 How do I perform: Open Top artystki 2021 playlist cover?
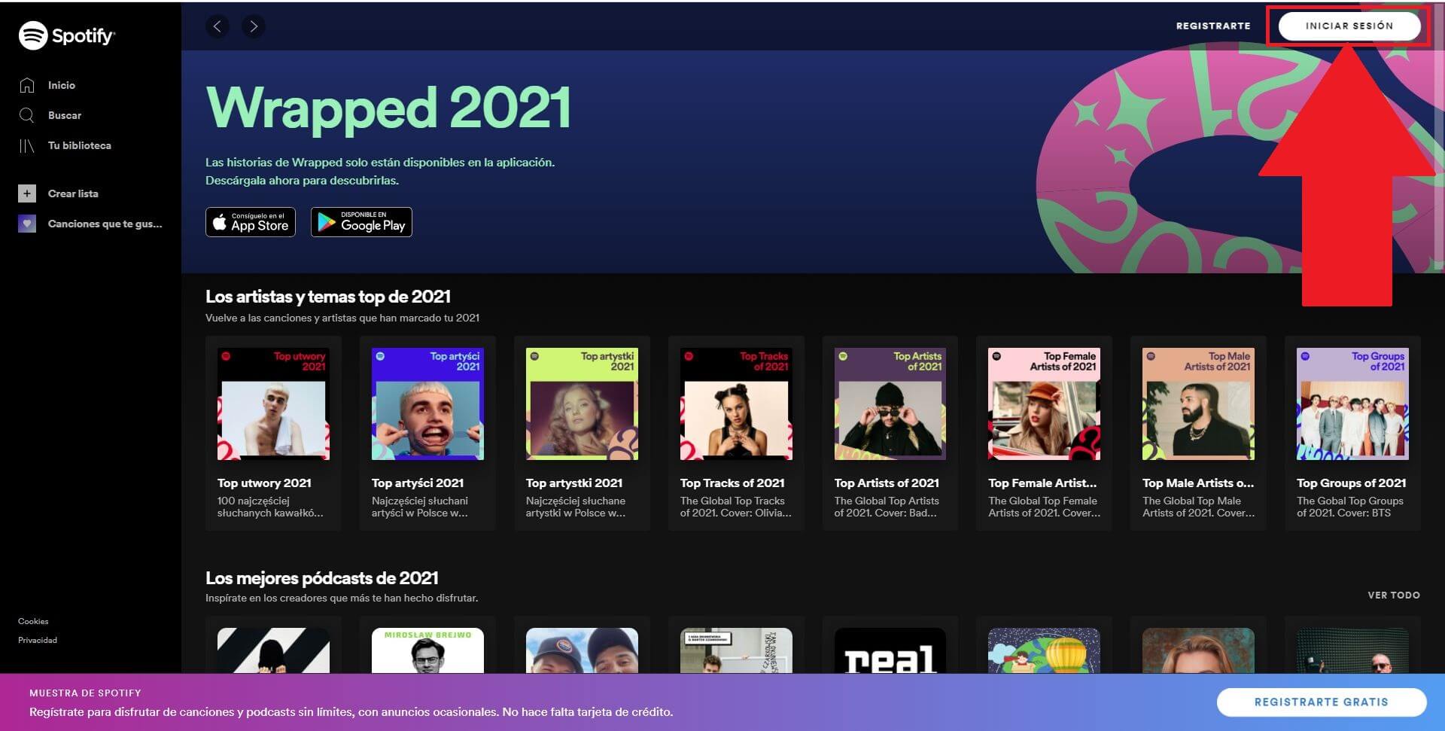(582, 404)
